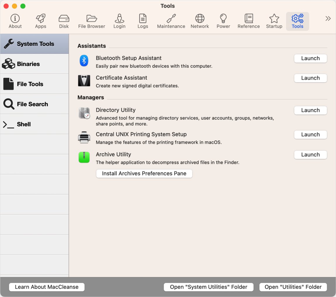336x297 pixels.
Task: Switch to the Maintenance section
Action: pyautogui.click(x=171, y=21)
